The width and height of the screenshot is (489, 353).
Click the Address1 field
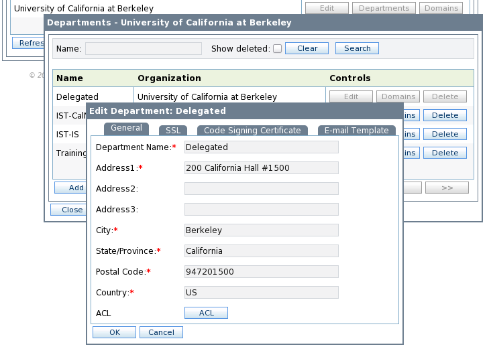(262, 167)
